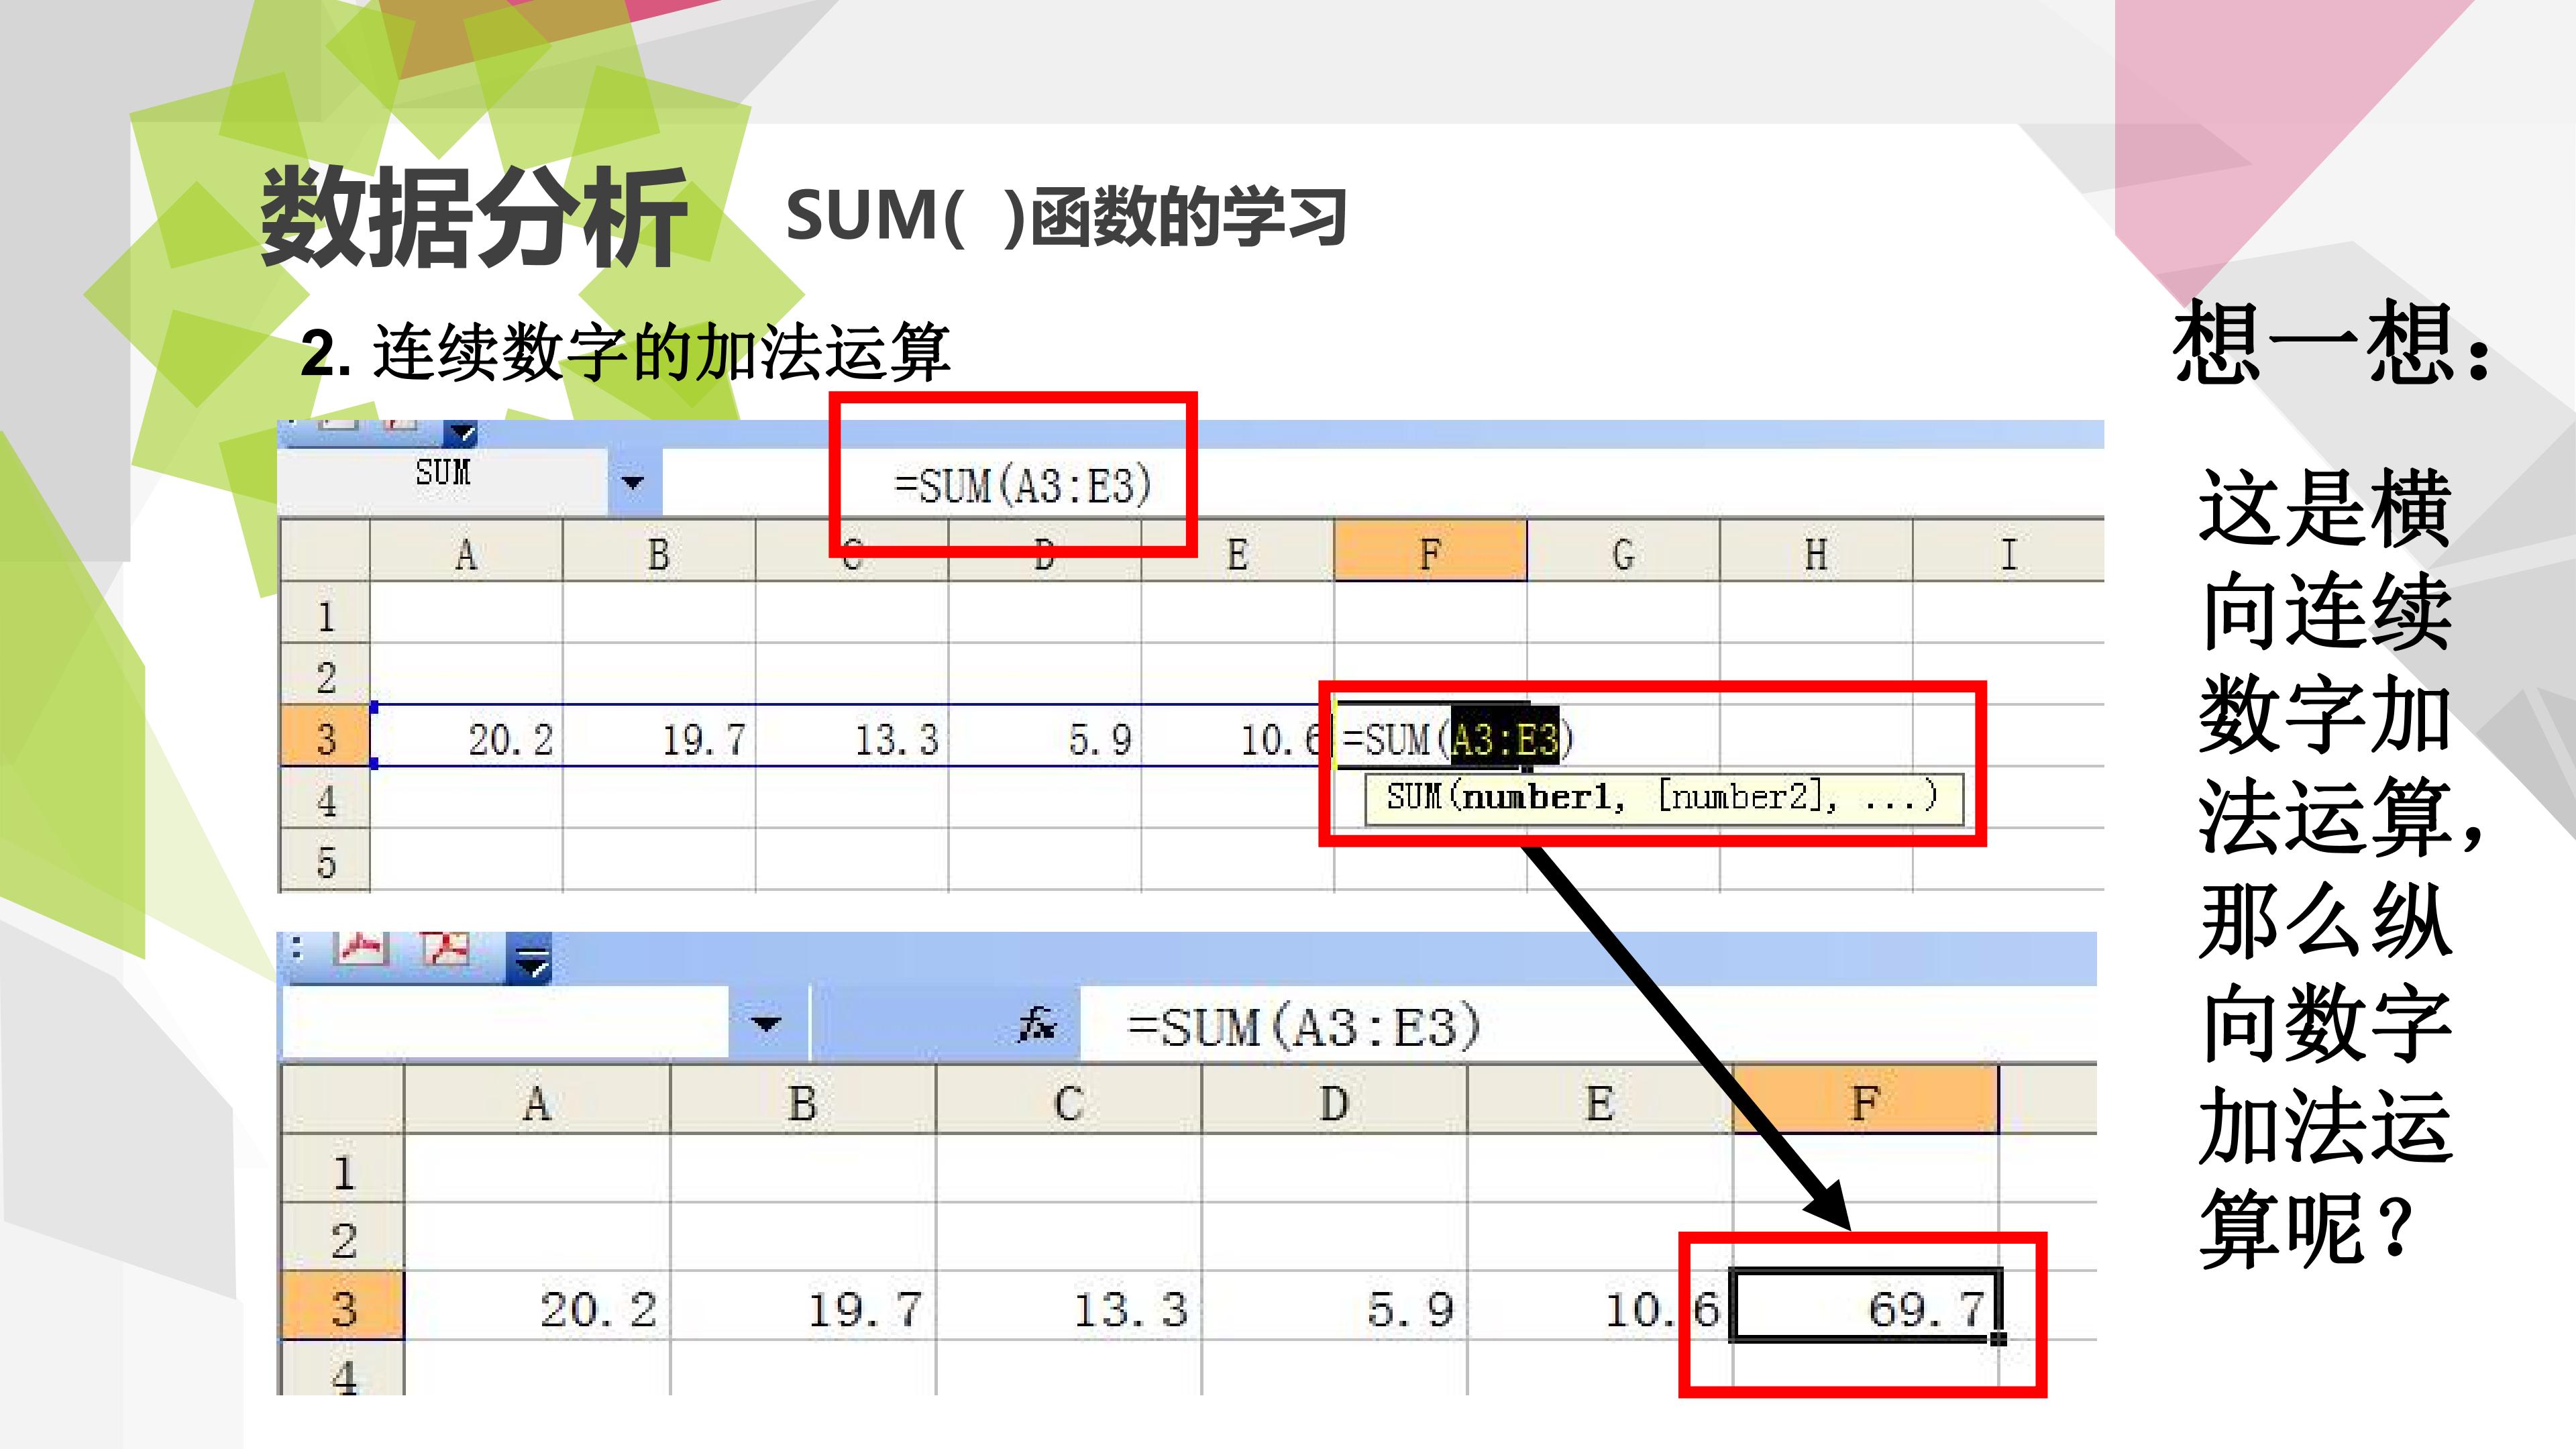
Task: Select row 4 header in upper spreadsheet
Action: 325,799
